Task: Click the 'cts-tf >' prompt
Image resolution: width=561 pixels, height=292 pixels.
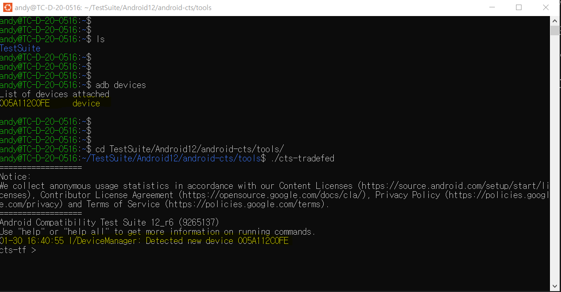Action: pyautogui.click(x=18, y=250)
